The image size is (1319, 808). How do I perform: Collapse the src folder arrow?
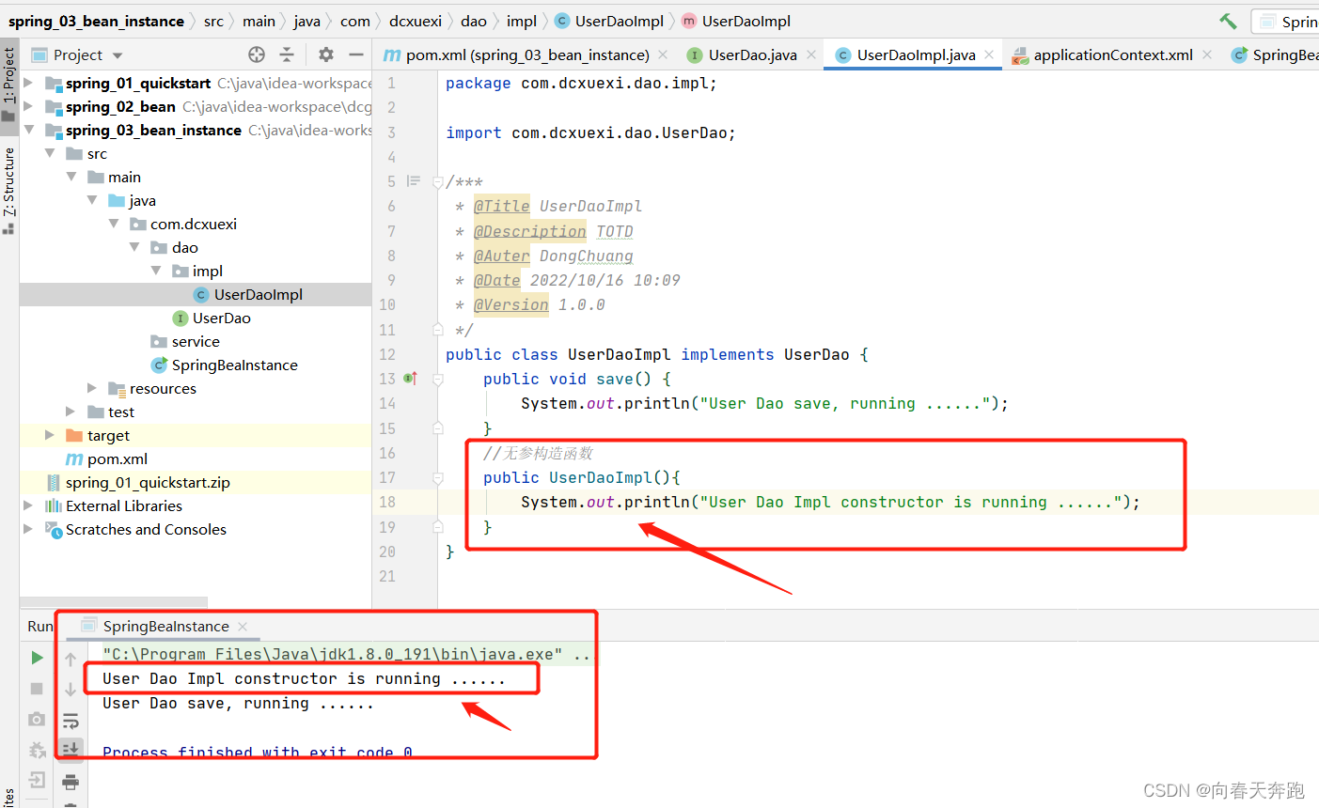pyautogui.click(x=50, y=153)
